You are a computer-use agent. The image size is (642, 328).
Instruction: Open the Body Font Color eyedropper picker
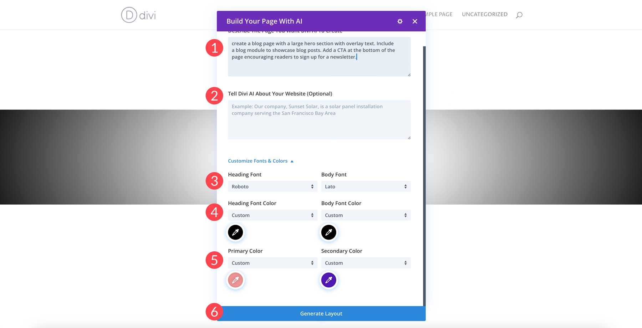[328, 232]
